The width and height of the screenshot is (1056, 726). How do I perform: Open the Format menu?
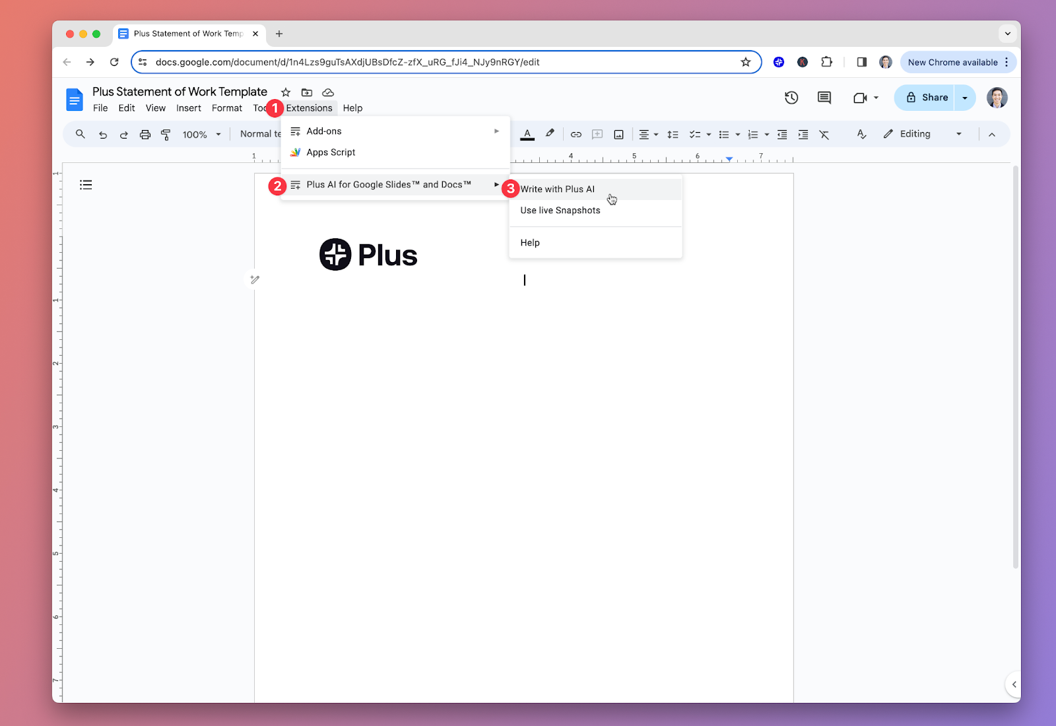(x=227, y=108)
